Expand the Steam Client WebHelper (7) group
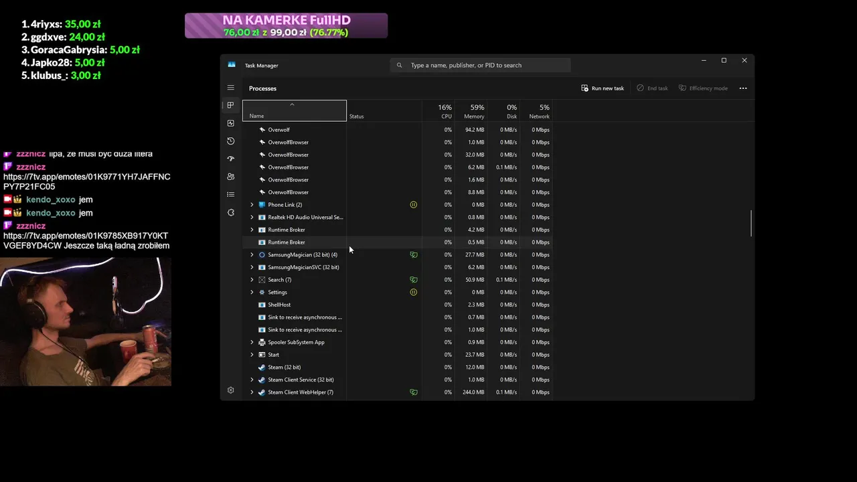This screenshot has height=482, width=857. [252, 392]
